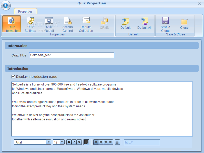Toggle underline text formatting

79,142
